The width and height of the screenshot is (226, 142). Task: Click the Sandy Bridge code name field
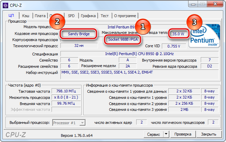click(x=79, y=34)
